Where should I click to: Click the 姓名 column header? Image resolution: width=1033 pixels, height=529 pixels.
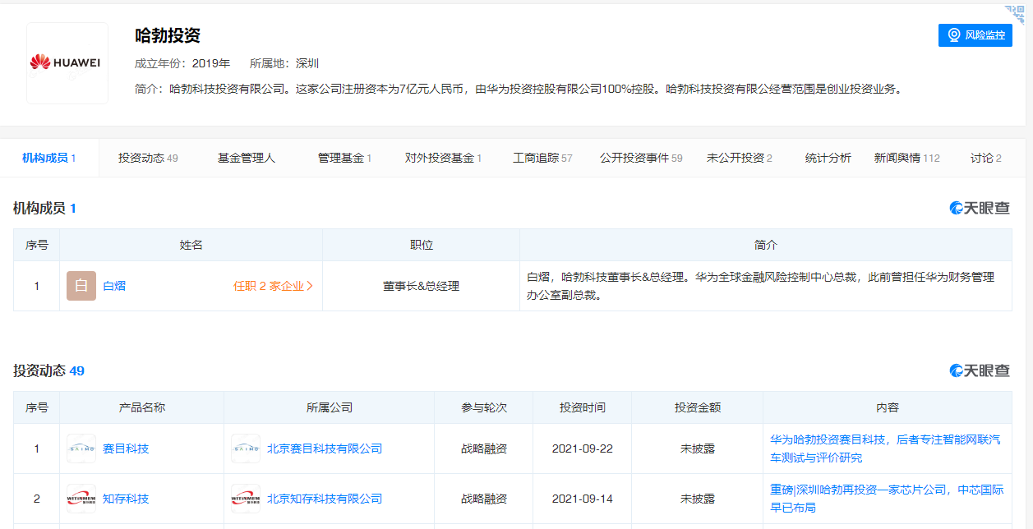click(191, 245)
